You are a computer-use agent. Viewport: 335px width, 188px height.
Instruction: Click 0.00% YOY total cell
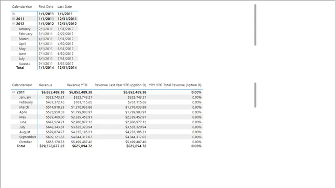pyautogui.click(x=196, y=146)
